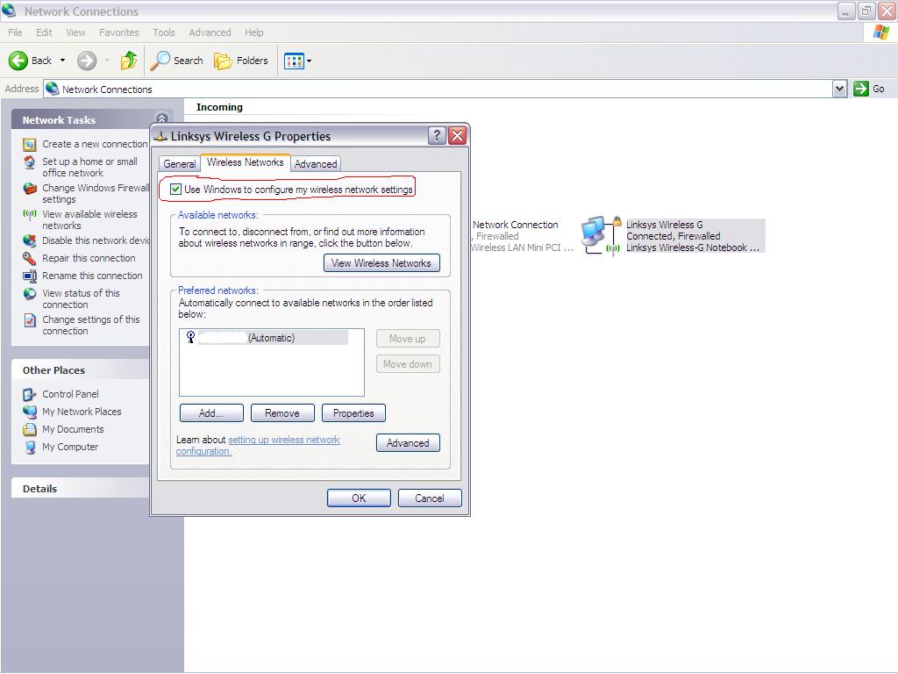Open My Network Places

[x=82, y=412]
